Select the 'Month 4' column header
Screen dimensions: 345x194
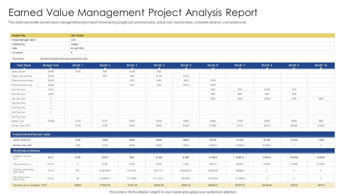[159, 65]
